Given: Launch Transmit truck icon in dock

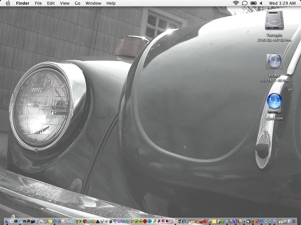Looking at the screenshot, I should [x=210, y=221].
